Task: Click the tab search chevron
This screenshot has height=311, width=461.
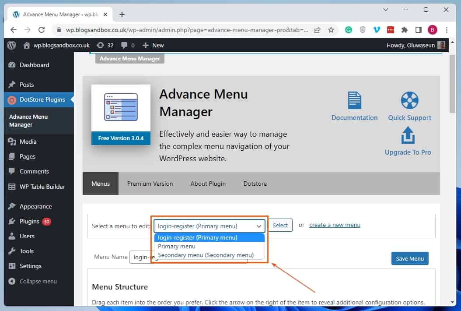Action: point(386,10)
